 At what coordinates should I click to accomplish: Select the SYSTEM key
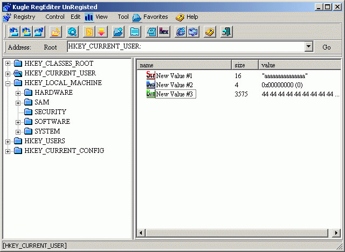tap(47, 131)
